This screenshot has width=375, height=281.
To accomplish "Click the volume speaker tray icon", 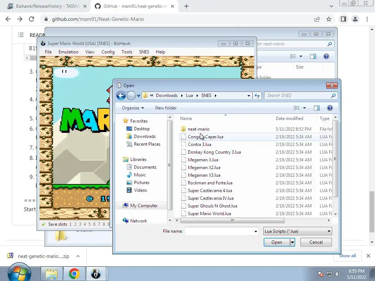I will (x=338, y=274).
